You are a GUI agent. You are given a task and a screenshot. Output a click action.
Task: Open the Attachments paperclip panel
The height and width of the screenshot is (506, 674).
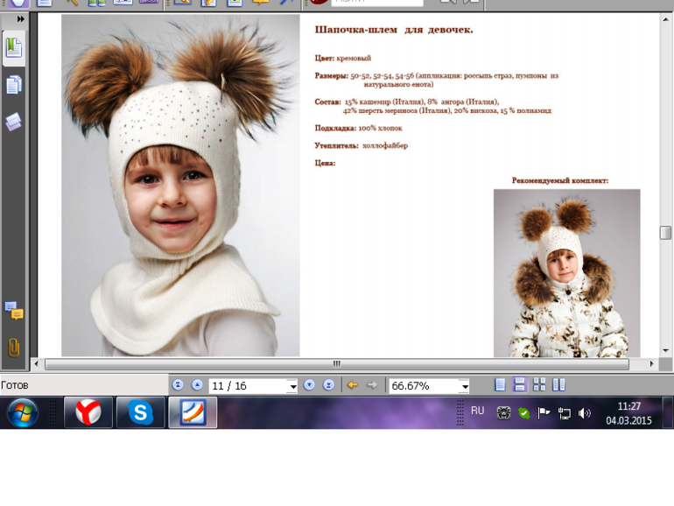coord(13,347)
